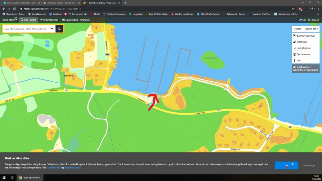Open the Windyty wind map bookmark
Viewport: 322px width, 181px height.
point(182,14)
